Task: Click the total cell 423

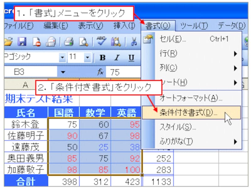Action: tap(126, 182)
